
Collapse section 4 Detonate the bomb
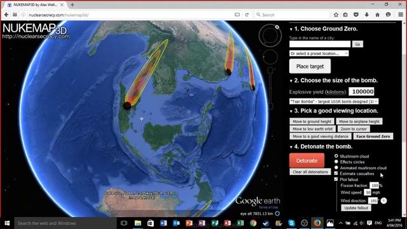coord(291,147)
